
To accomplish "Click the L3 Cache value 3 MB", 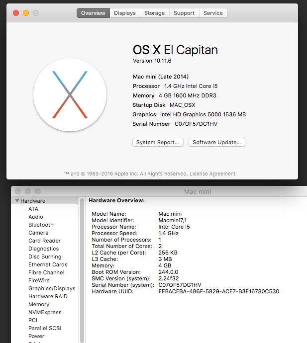I will tap(165, 259).
